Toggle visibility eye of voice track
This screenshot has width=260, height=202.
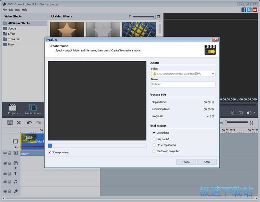pyautogui.click(x=5, y=191)
